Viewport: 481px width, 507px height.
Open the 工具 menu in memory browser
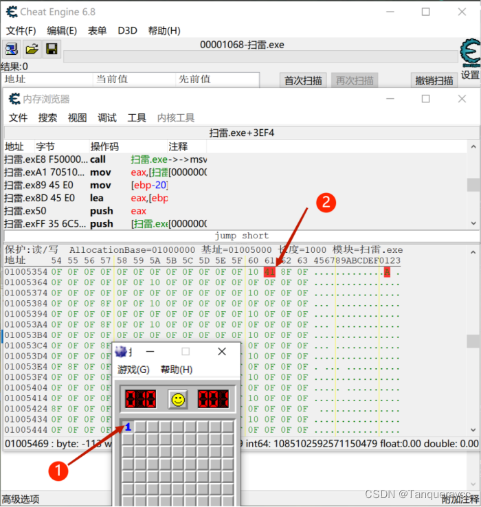137,117
